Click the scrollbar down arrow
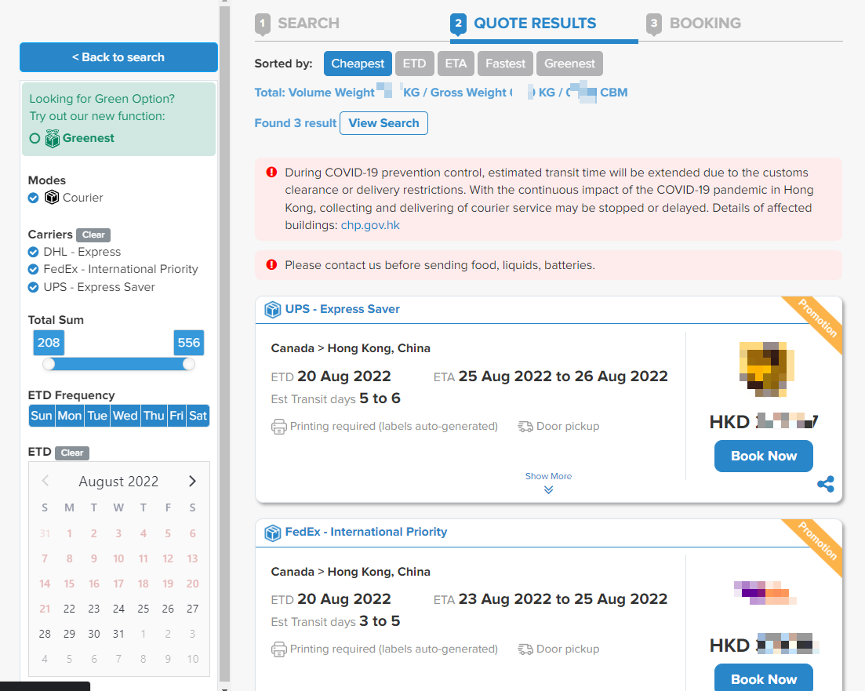 pyautogui.click(x=224, y=688)
